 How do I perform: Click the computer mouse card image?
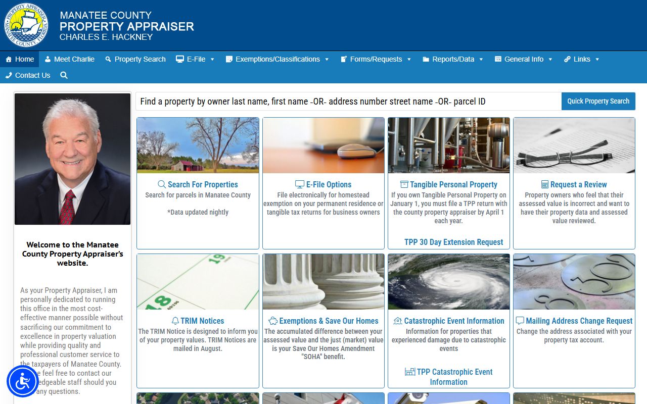point(323,145)
